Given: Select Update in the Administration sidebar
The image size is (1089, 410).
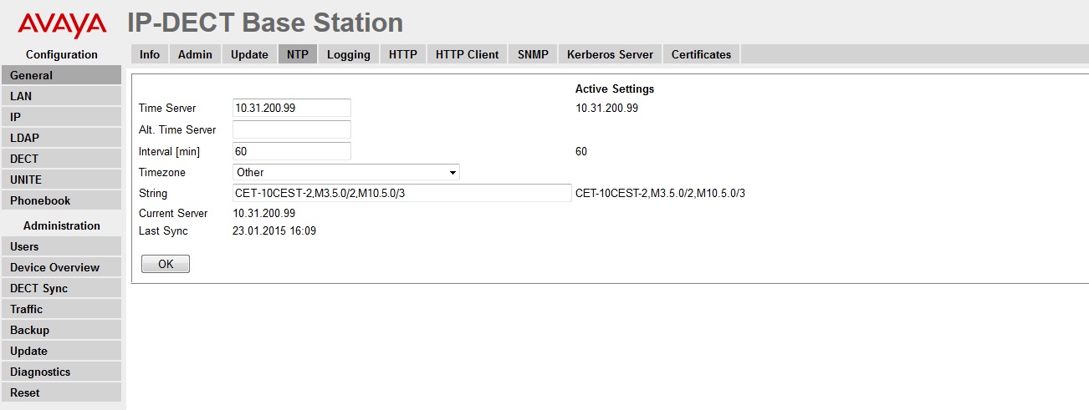Looking at the screenshot, I should pyautogui.click(x=61, y=351).
